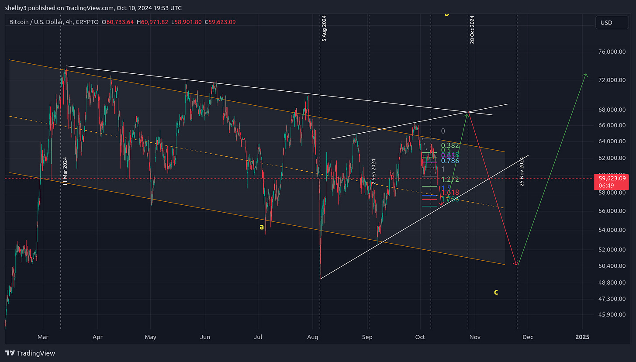Select the 11 Mar 2024 vertical date marker

65,171
